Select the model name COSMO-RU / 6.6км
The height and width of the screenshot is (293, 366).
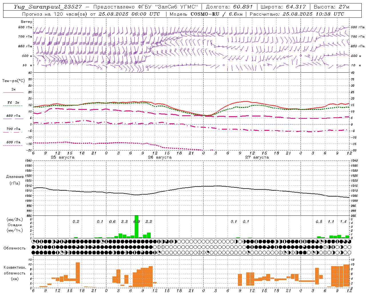216,14
